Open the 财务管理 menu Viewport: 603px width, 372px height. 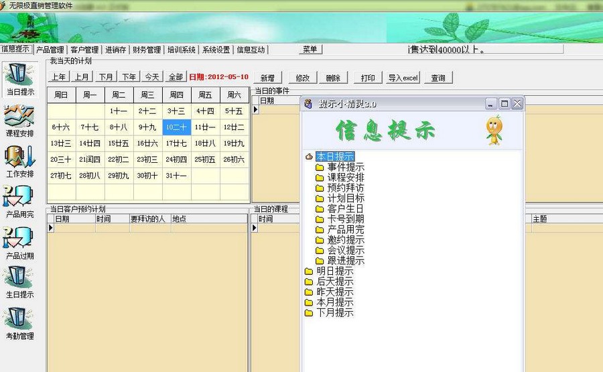tap(147, 50)
